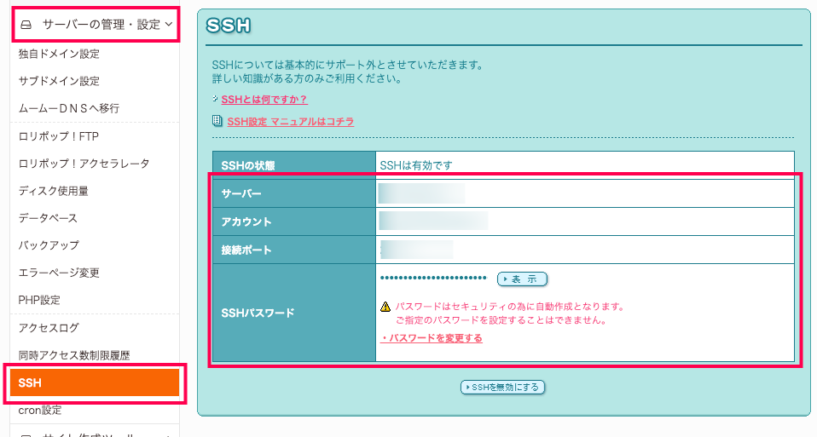Image resolution: width=817 pixels, height=437 pixels.
Task: Click the manual document icon
Action: [x=217, y=122]
